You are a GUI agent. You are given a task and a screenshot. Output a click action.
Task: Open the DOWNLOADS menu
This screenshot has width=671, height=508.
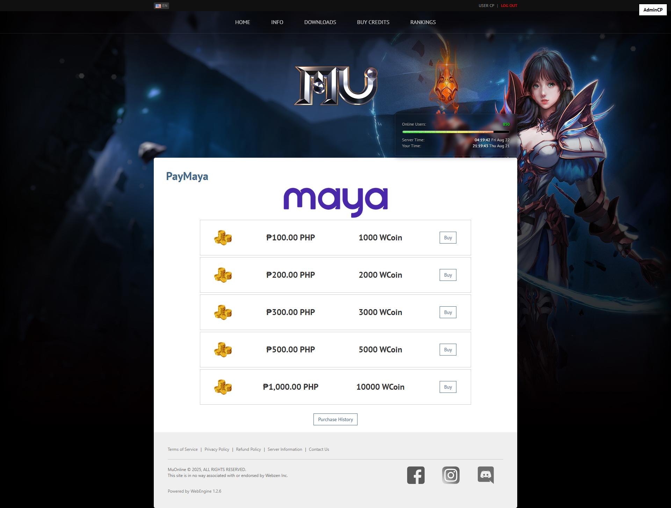[320, 22]
